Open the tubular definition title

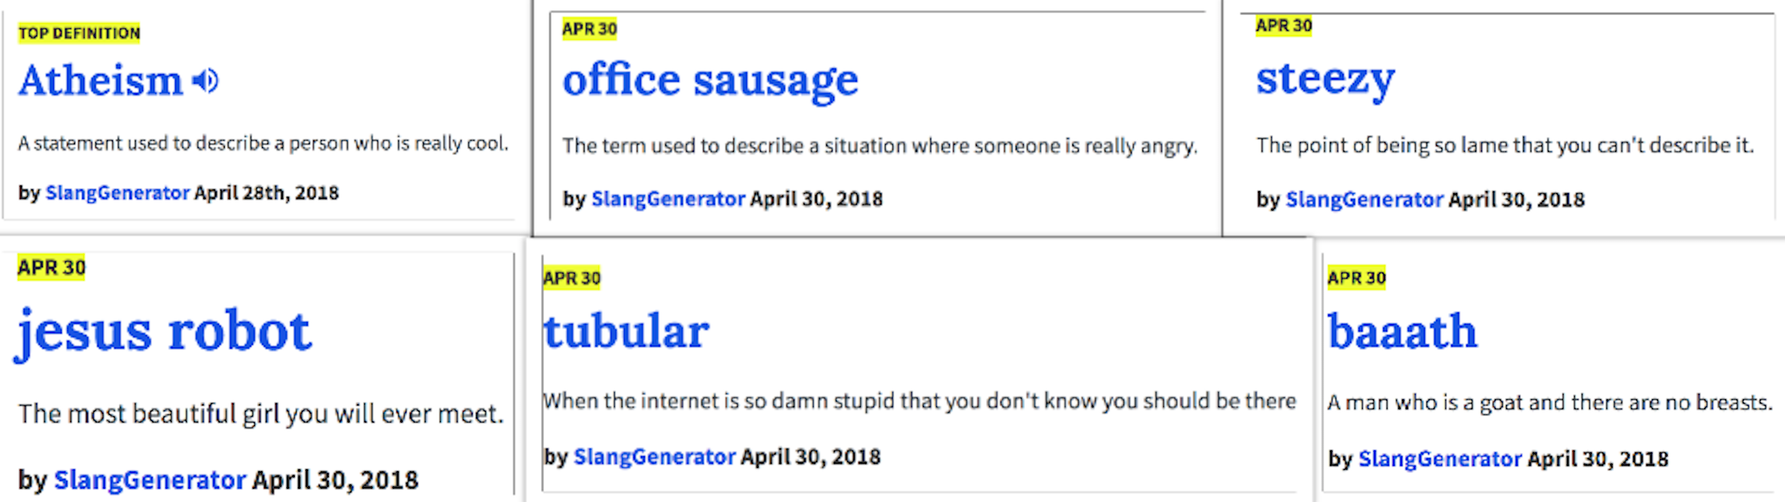pyautogui.click(x=626, y=331)
